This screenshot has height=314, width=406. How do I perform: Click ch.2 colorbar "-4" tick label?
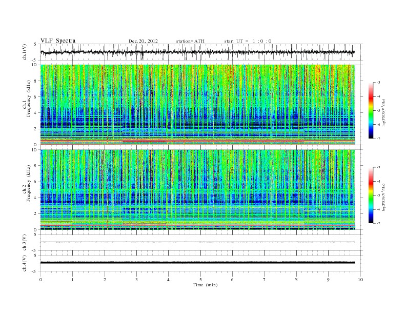[378, 181]
